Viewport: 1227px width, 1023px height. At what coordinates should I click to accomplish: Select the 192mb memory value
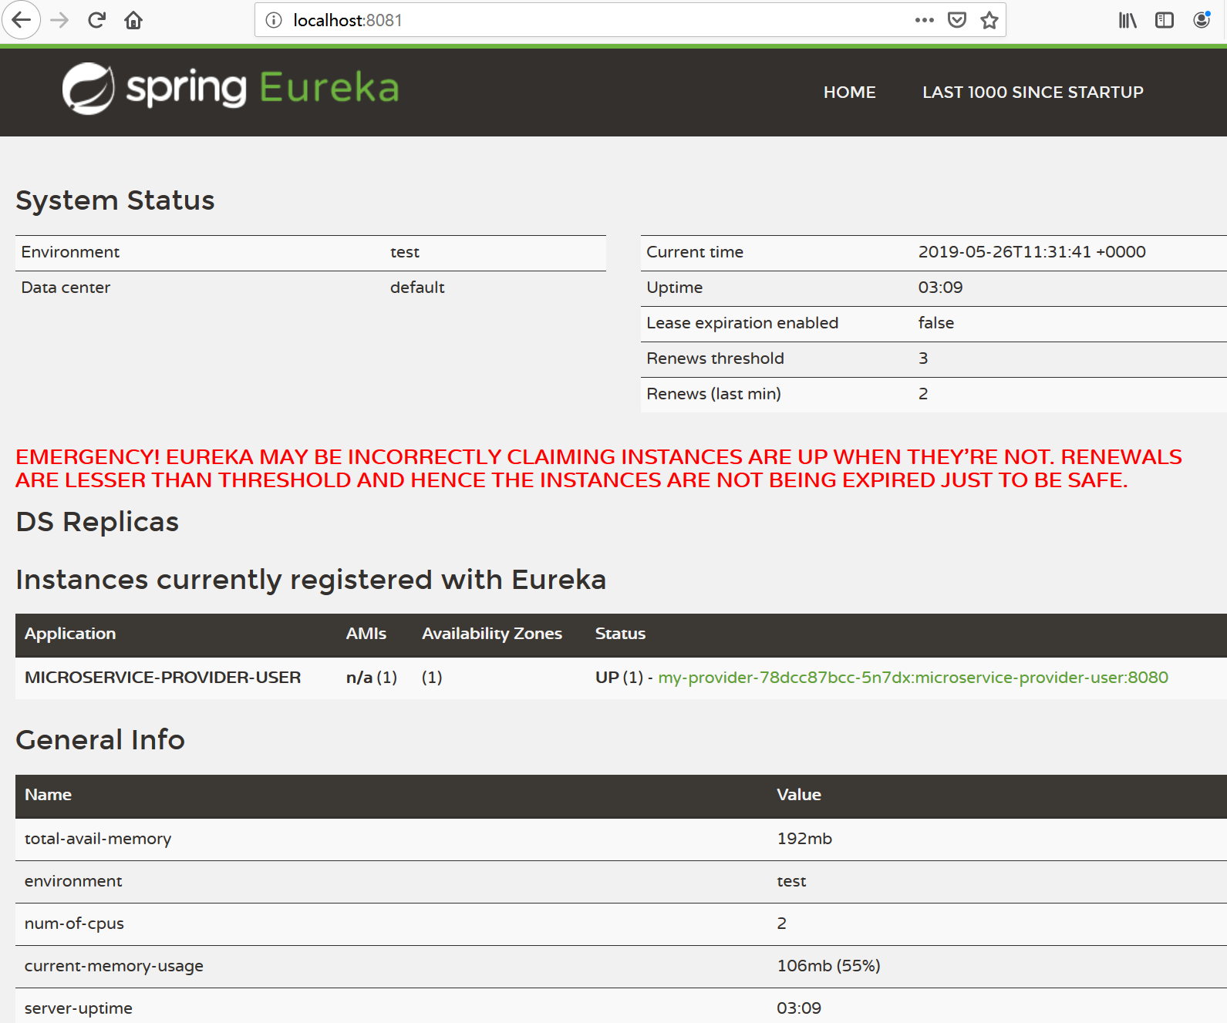point(804,839)
